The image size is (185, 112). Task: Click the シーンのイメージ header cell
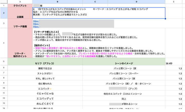pyautogui.click(x=124, y=62)
